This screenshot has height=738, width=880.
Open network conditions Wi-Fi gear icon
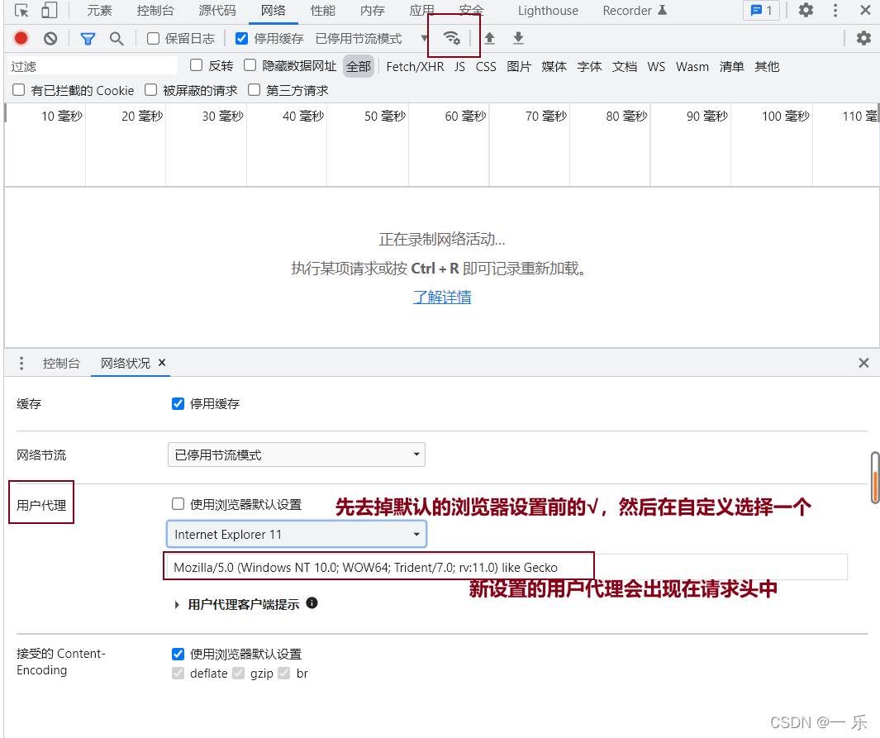coord(452,37)
